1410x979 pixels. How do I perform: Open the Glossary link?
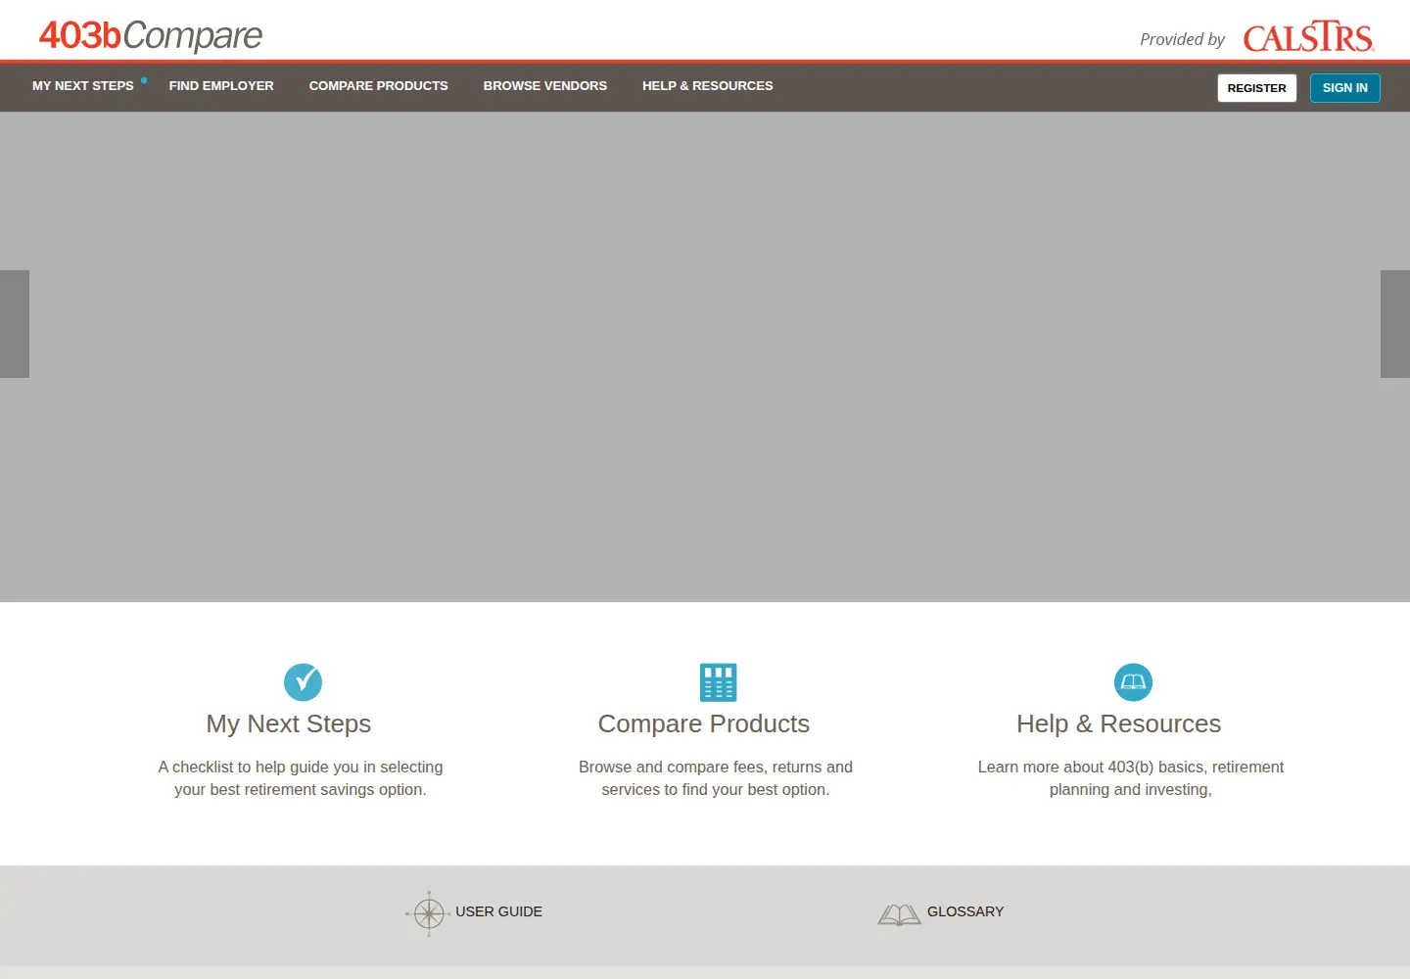965,911
